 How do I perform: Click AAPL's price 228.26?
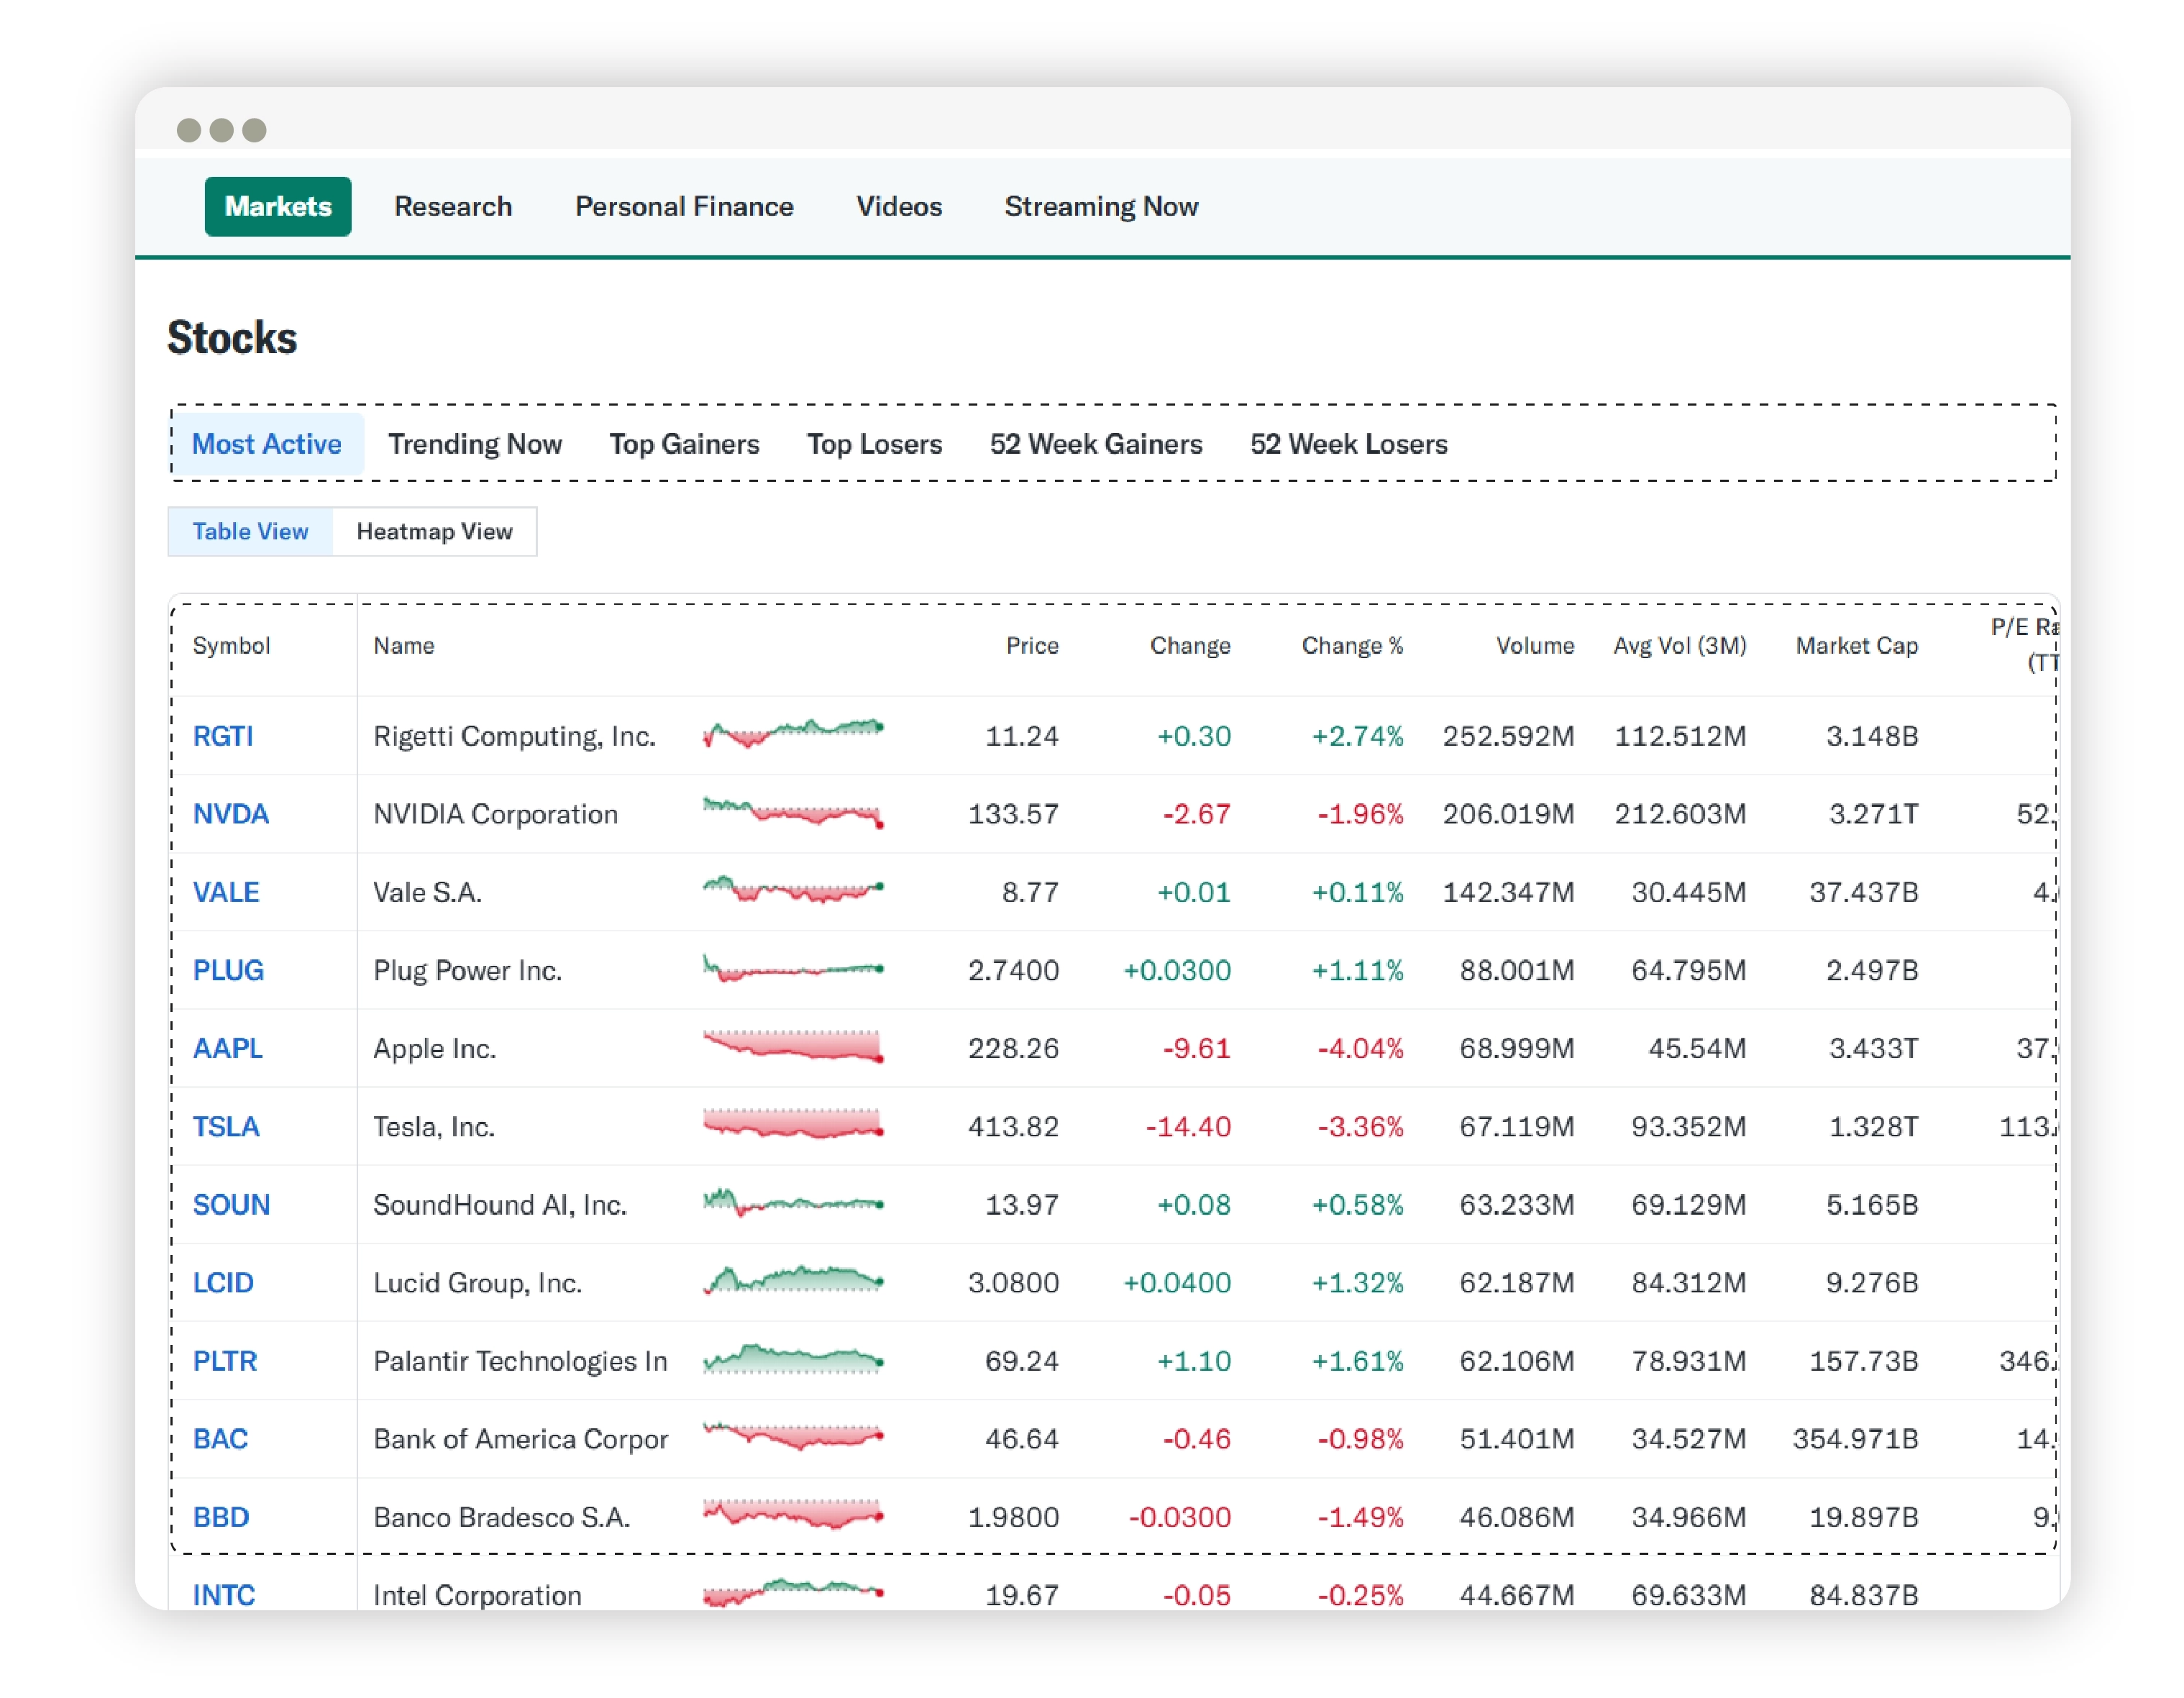1013,1048
